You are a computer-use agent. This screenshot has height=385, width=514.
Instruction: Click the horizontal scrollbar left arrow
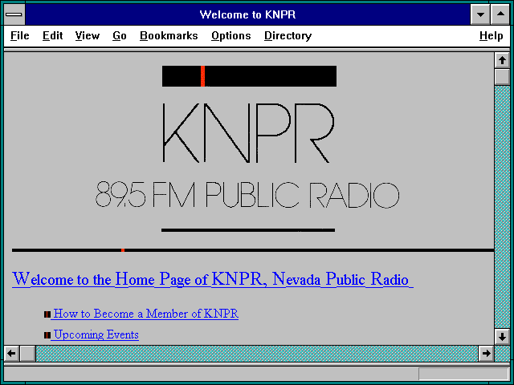point(11,354)
